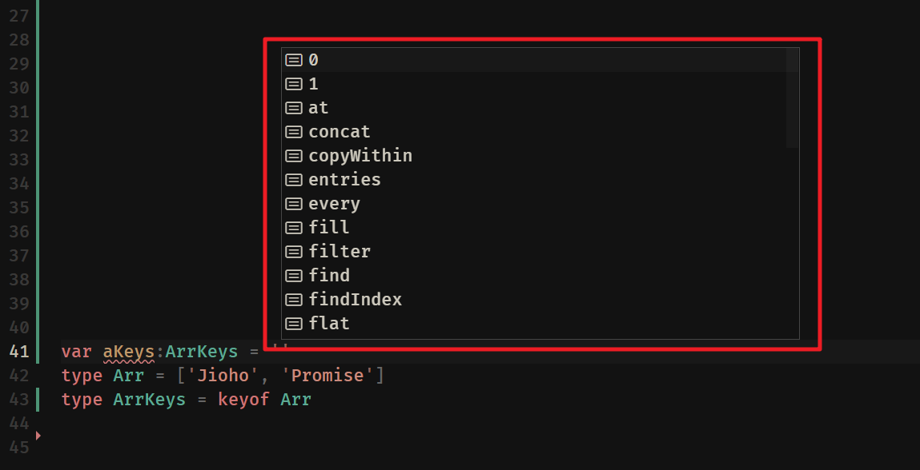Click the keyof keyword on line 43
The height and width of the screenshot is (470, 920).
click(x=243, y=400)
